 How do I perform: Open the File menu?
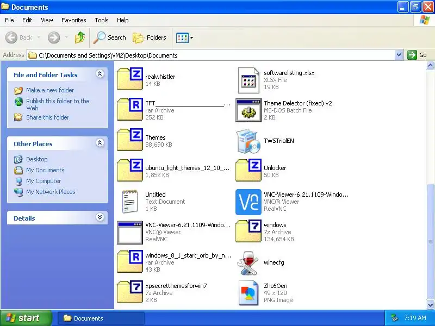pos(9,20)
